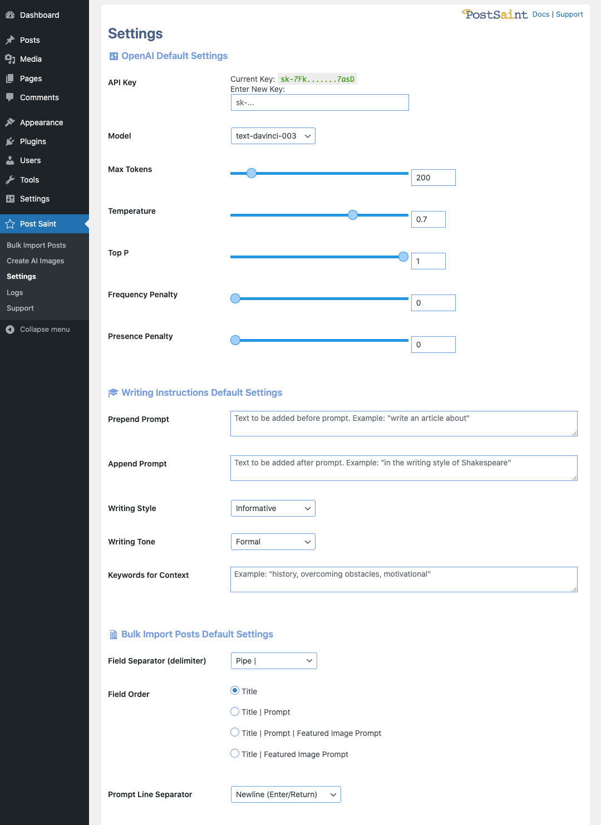Click the Presence Penalty slider handle
Viewport: 601px width, 825px height.
[235, 340]
